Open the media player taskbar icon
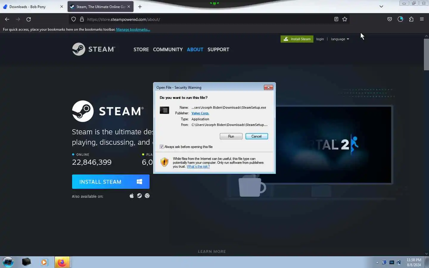The image size is (429, 268). (x=44, y=262)
